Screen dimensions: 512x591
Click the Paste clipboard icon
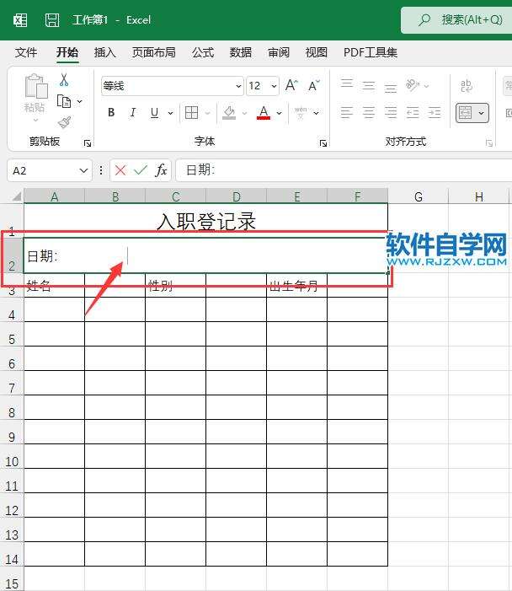pos(35,86)
